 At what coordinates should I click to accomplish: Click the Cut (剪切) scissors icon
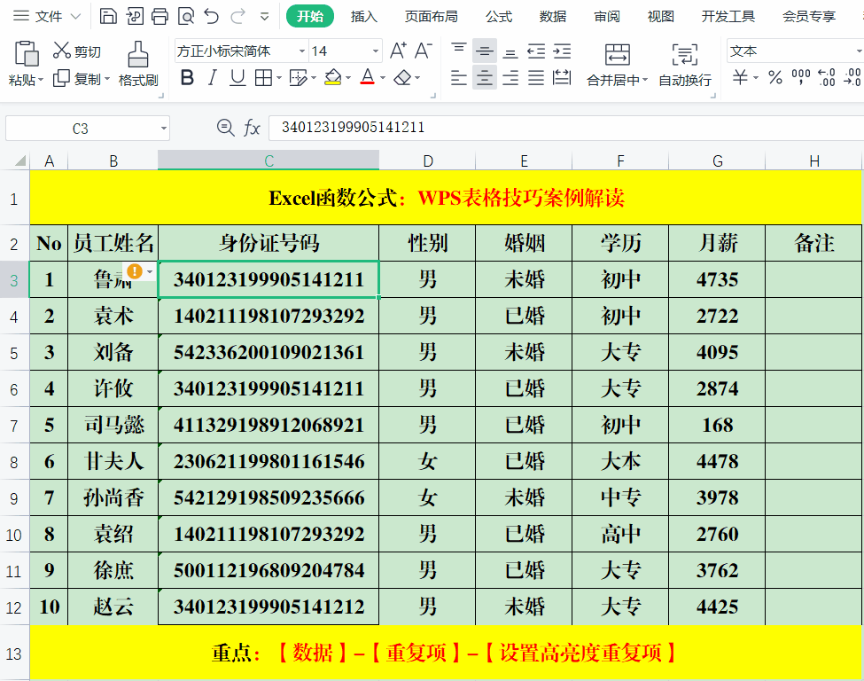[62, 51]
